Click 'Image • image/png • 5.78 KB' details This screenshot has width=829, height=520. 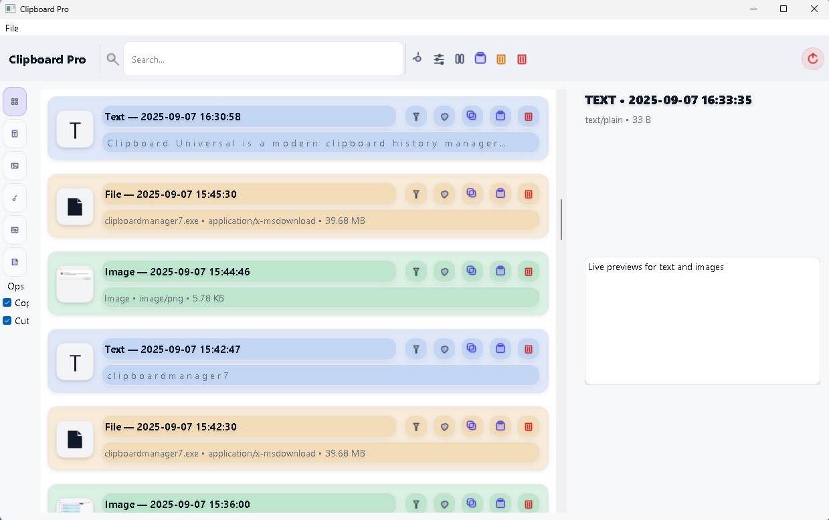(164, 298)
